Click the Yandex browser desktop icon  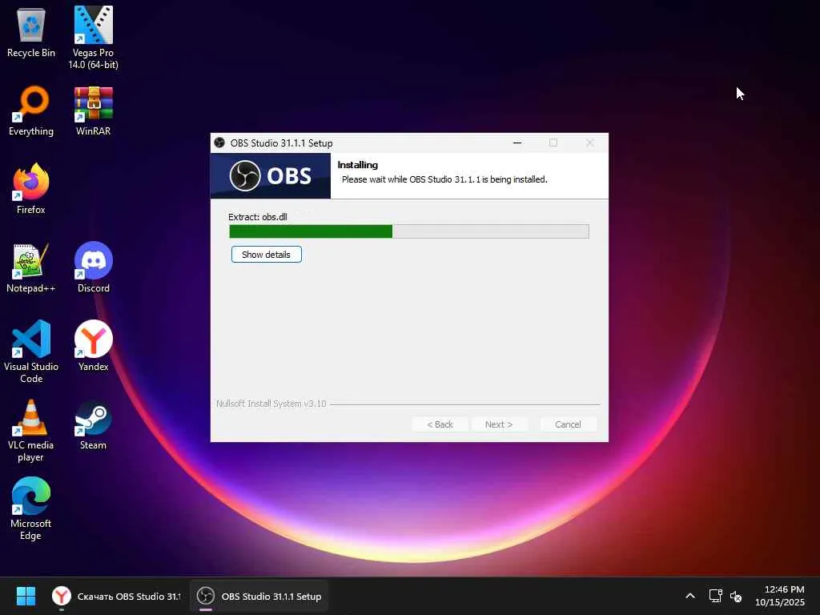[93, 346]
